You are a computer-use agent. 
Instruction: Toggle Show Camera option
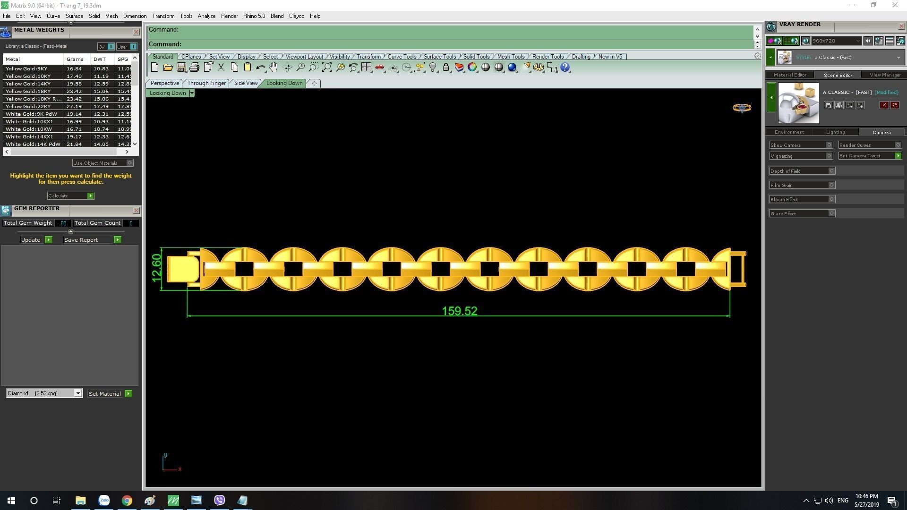[x=801, y=145]
